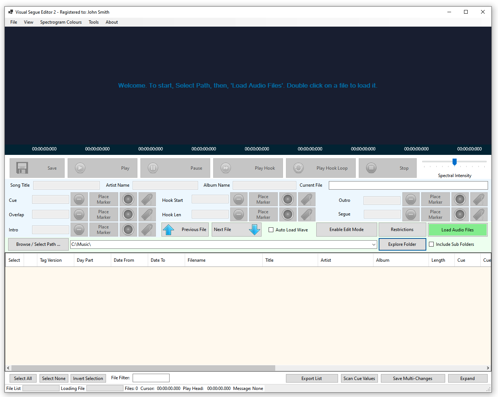Open the Restrictions button

402,230
